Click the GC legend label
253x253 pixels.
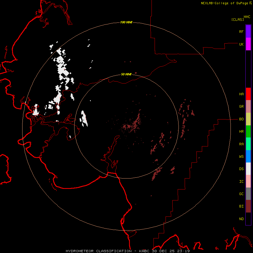coord(241,194)
